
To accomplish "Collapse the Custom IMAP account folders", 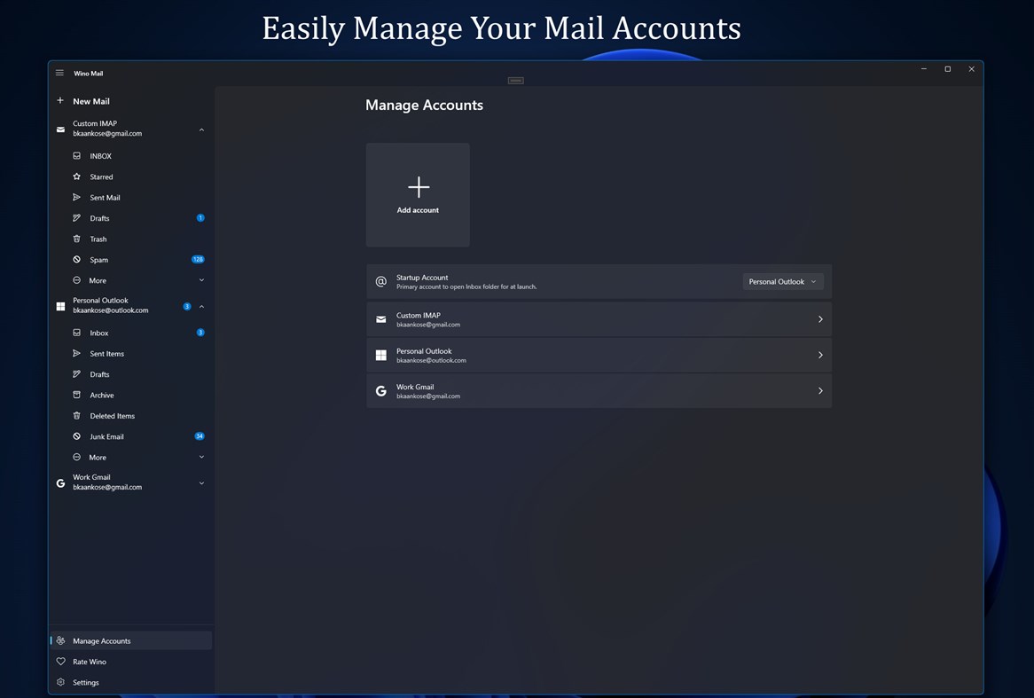I will (201, 129).
